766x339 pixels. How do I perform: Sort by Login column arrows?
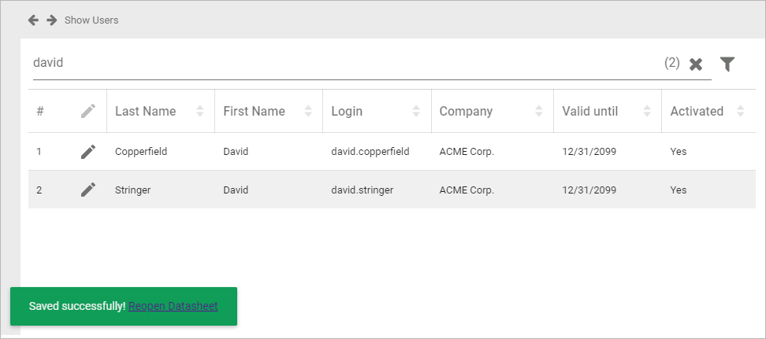pos(416,111)
